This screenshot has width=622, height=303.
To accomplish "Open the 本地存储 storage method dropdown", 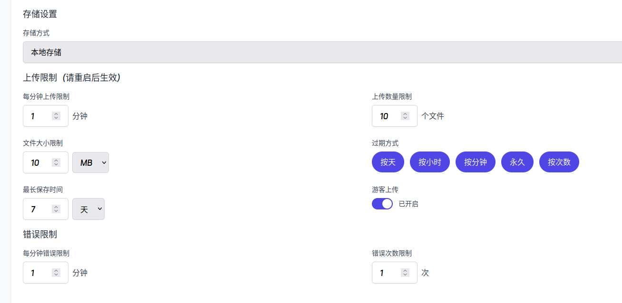I will click(322, 52).
